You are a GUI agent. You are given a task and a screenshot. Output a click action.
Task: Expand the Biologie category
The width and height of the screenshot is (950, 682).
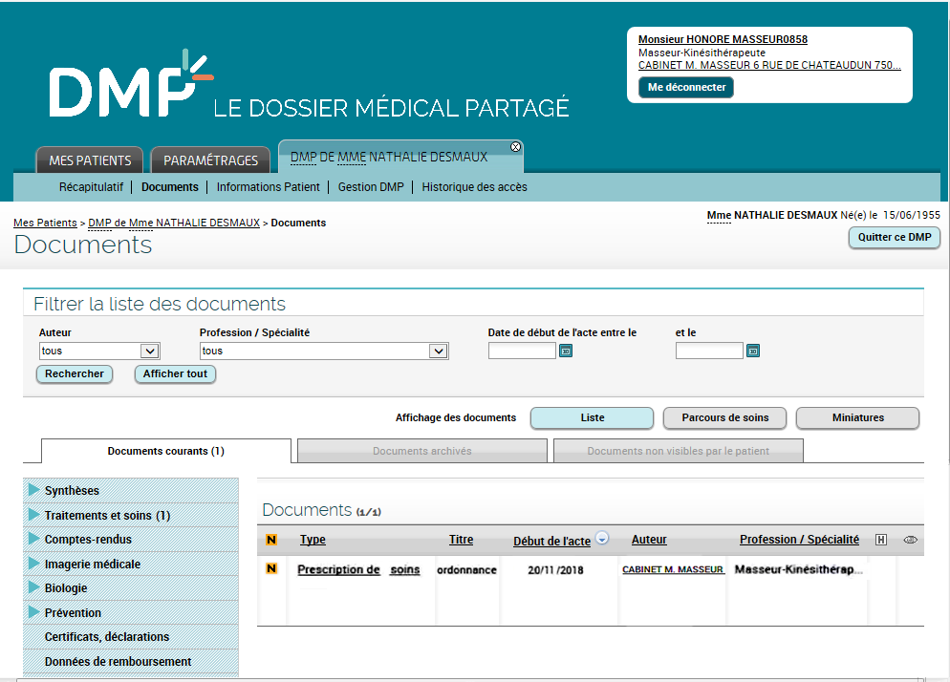(x=34, y=587)
